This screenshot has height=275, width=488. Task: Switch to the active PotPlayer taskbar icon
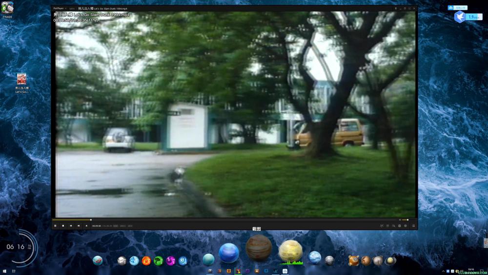(x=238, y=271)
